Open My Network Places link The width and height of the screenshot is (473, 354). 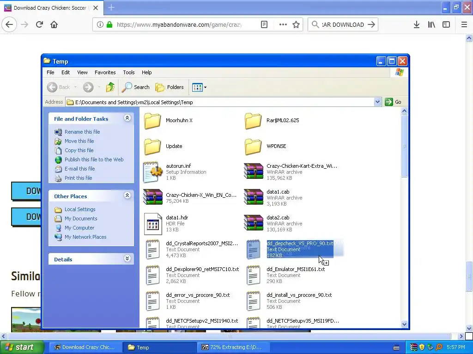(x=85, y=237)
